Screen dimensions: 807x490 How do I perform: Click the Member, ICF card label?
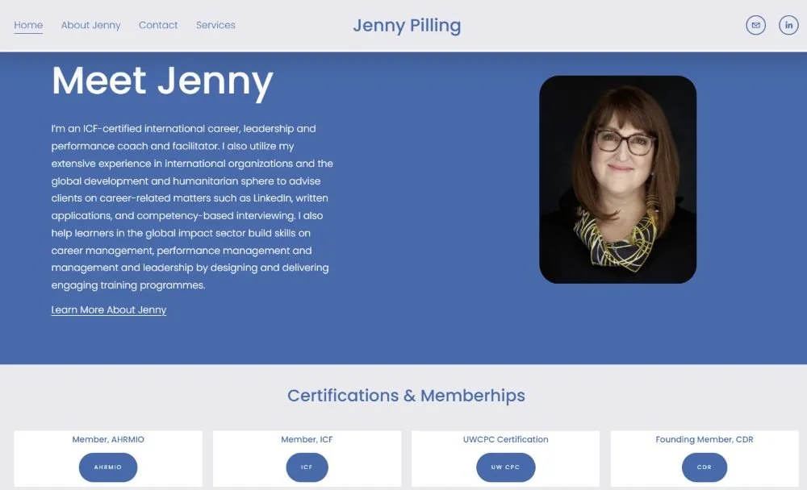click(307, 439)
